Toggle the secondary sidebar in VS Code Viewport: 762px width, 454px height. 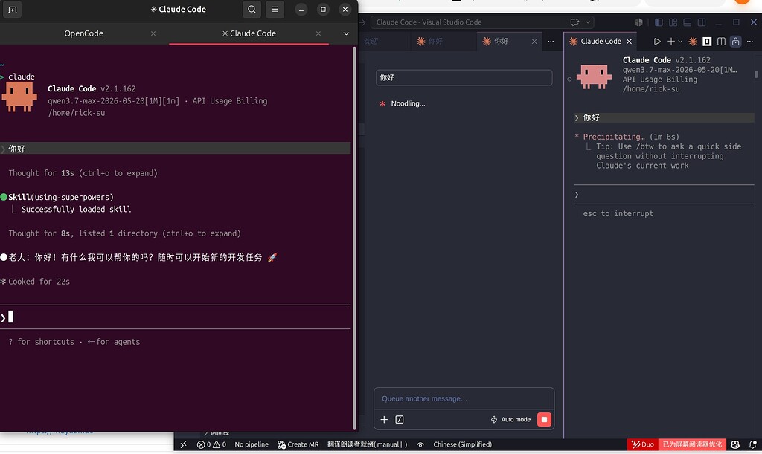click(702, 22)
